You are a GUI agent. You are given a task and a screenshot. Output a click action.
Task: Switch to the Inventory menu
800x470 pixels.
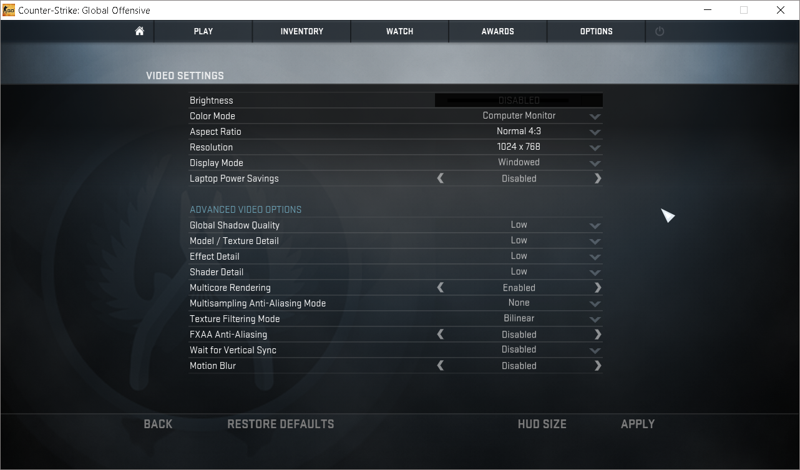point(301,31)
